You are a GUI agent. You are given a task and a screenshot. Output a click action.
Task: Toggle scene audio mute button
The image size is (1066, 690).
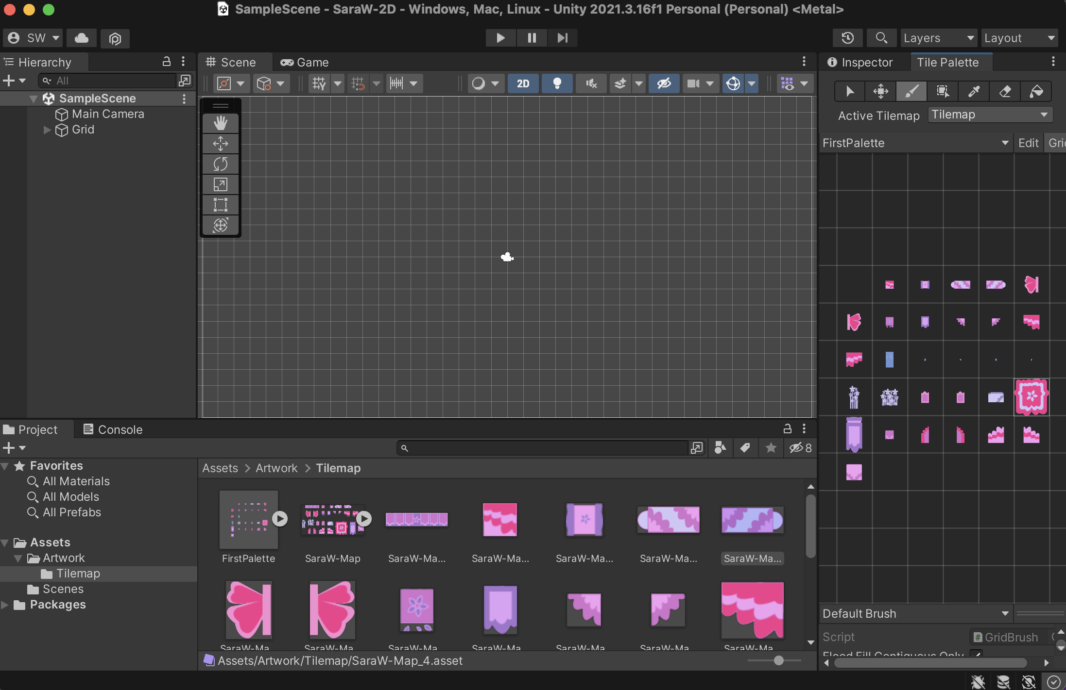click(591, 83)
